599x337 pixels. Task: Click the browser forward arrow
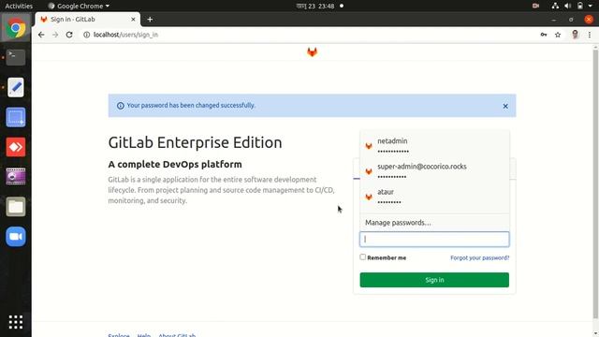55,35
